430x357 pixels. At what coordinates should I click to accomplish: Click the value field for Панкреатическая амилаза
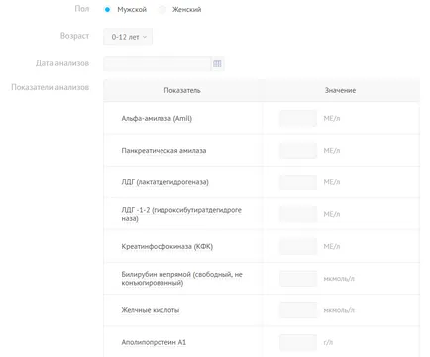pos(298,151)
